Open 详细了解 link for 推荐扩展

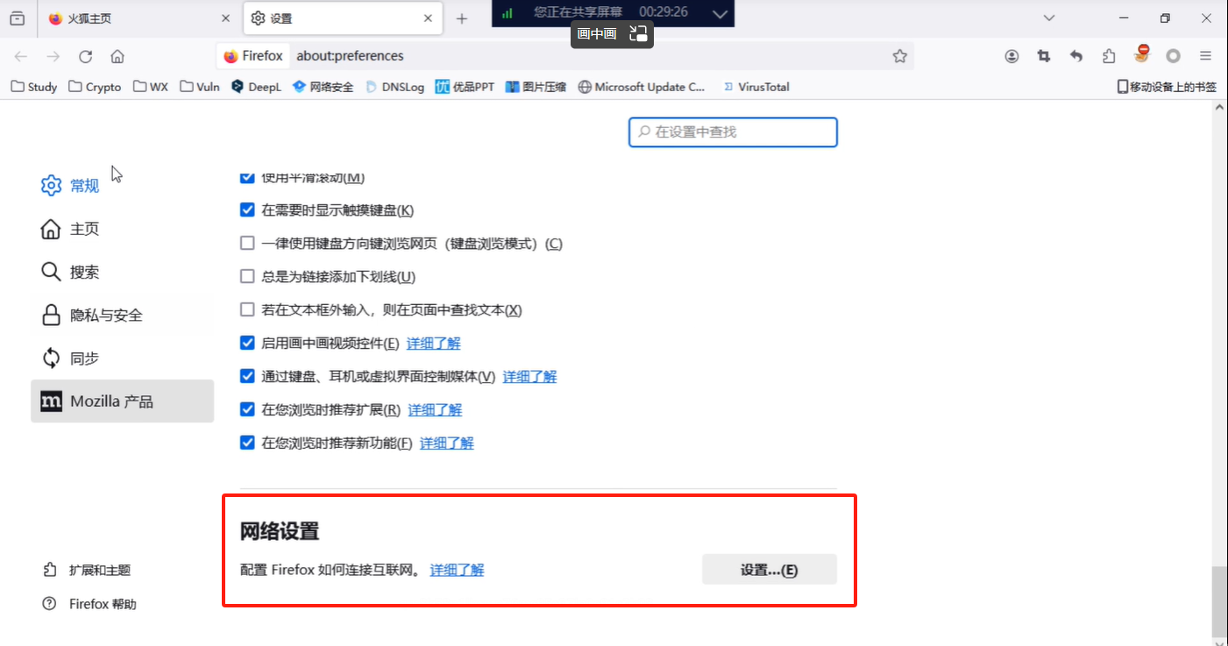[435, 410]
